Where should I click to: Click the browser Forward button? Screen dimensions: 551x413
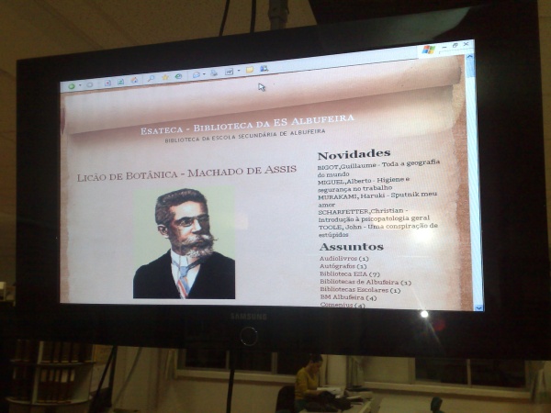90,84
